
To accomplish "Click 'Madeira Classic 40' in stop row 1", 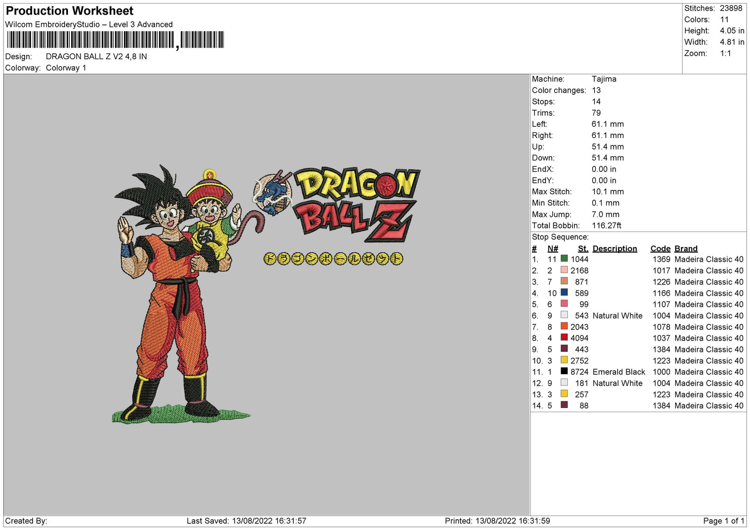I will (709, 259).
